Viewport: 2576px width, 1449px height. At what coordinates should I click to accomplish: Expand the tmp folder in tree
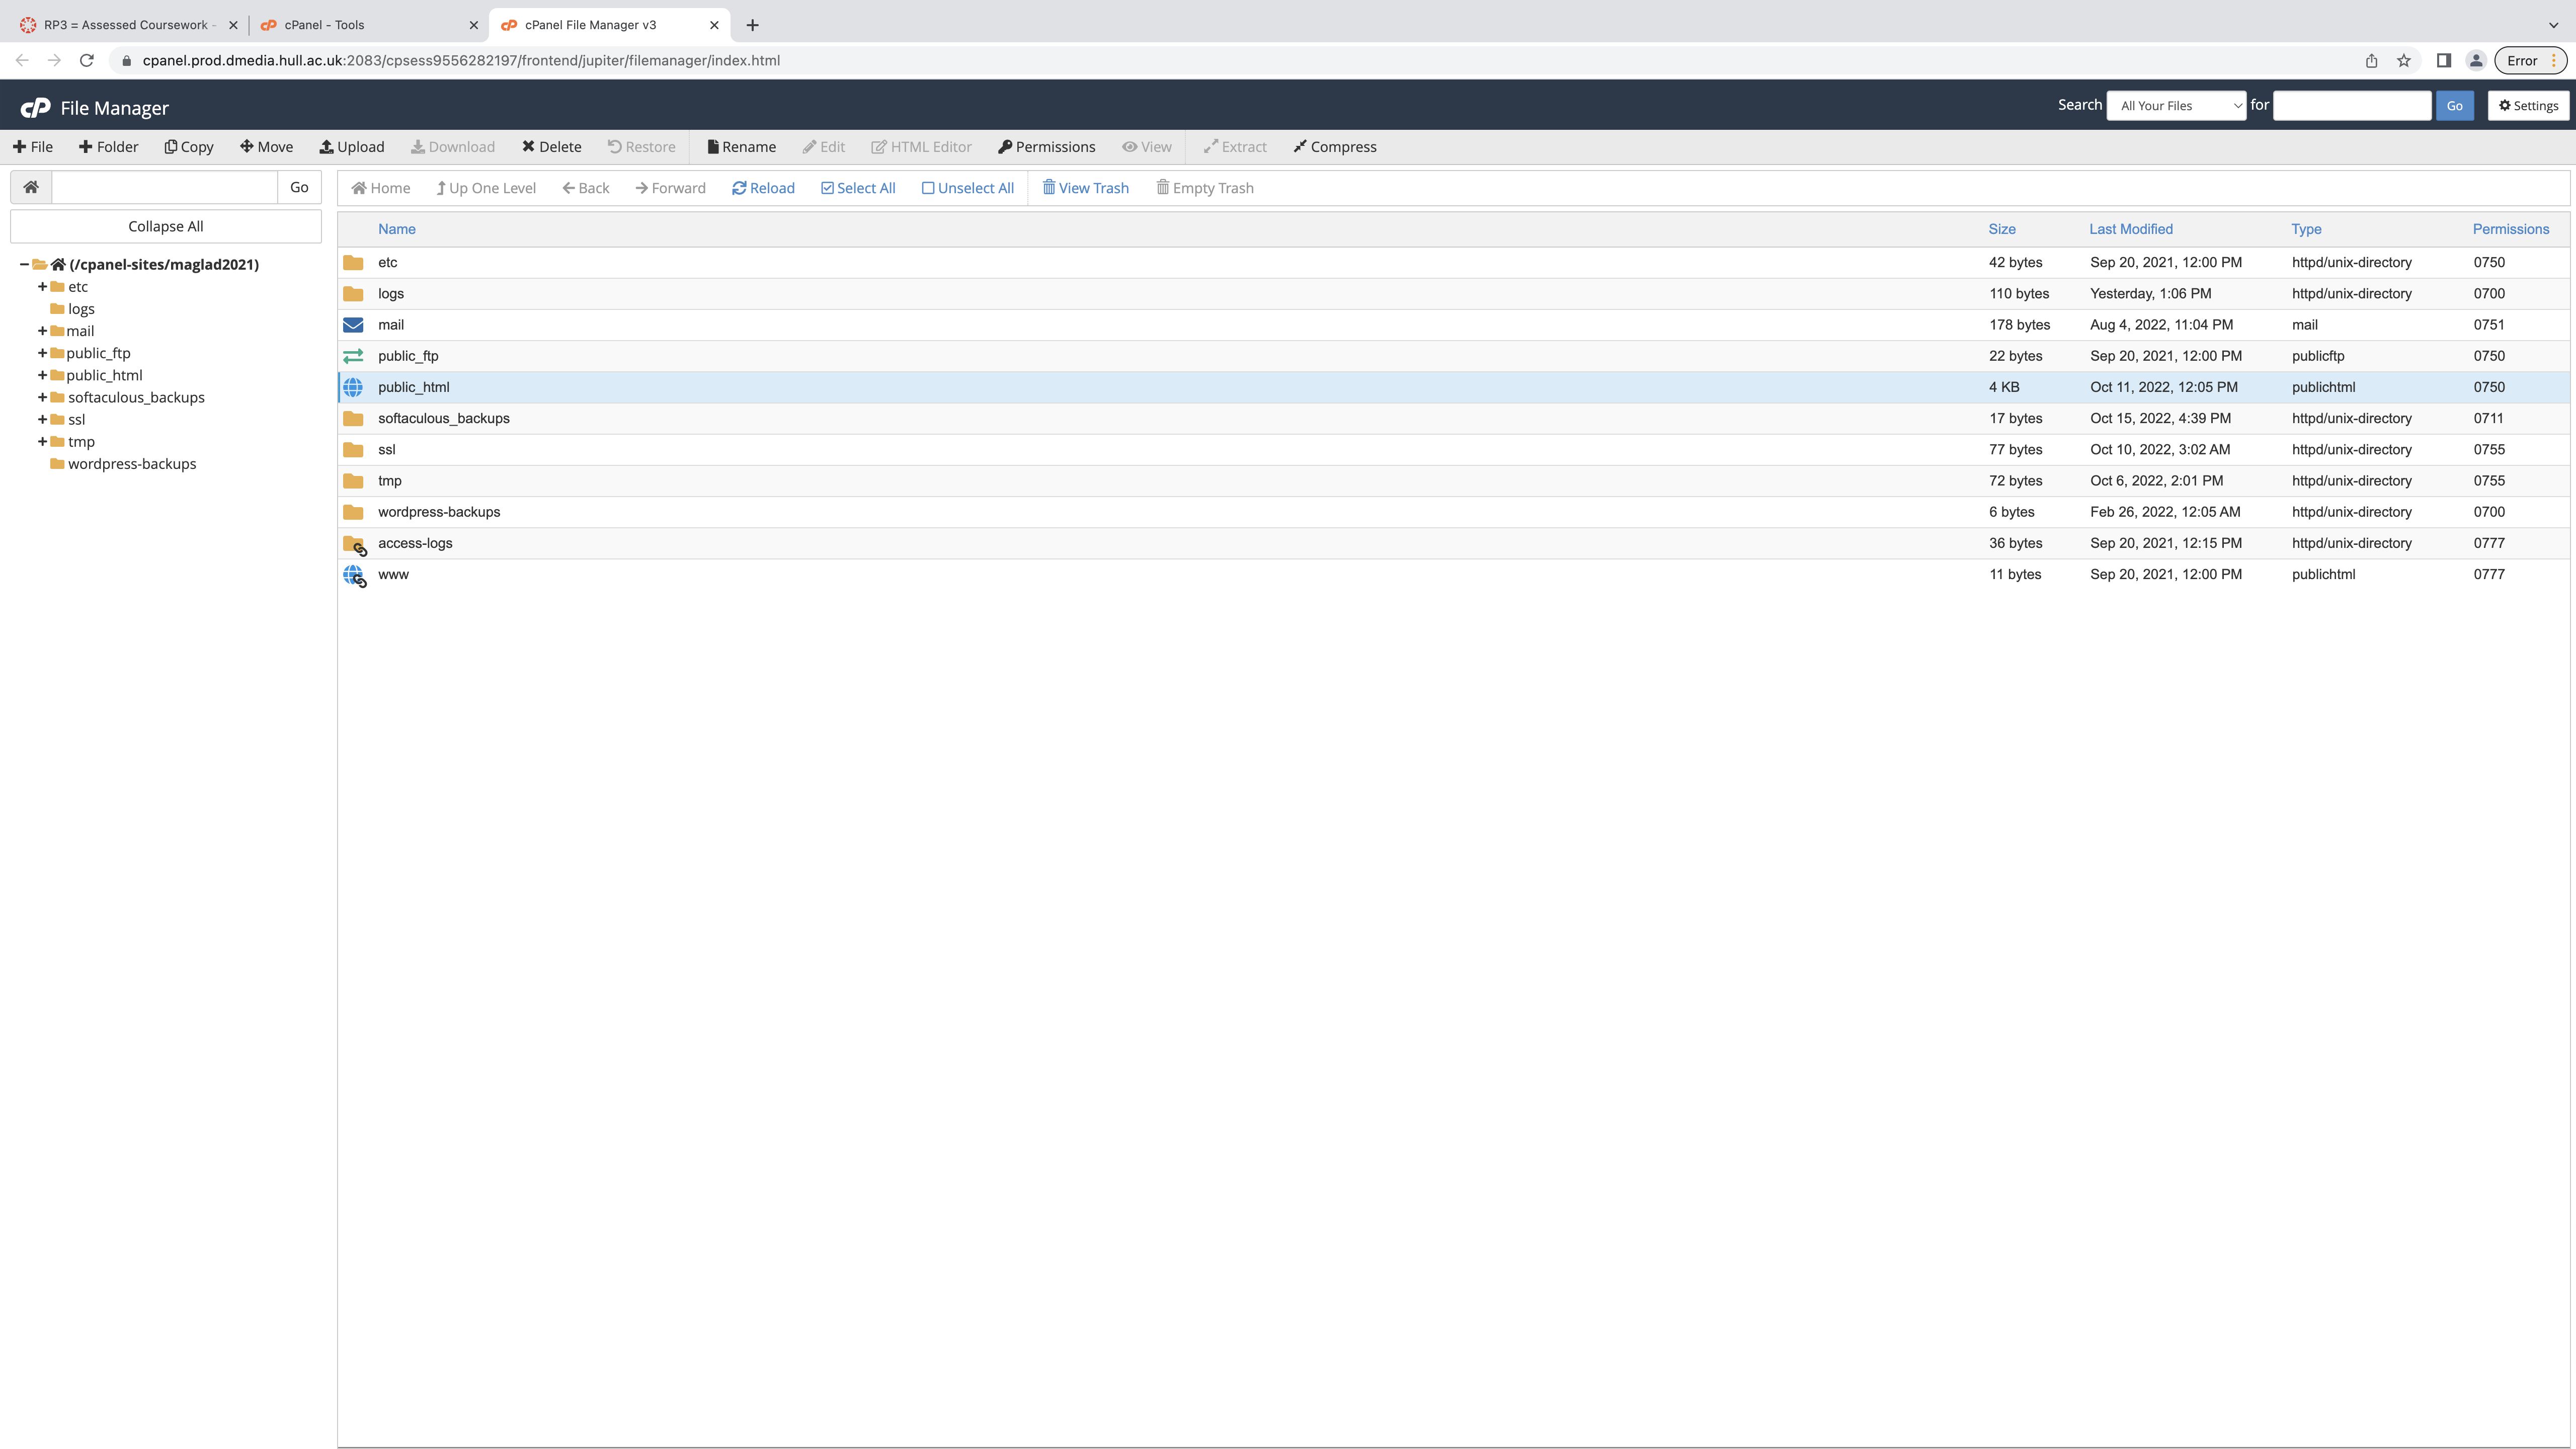coord(42,441)
